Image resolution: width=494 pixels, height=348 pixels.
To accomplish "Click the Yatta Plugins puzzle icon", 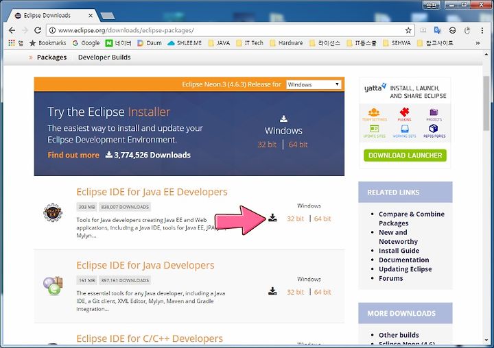I will (x=405, y=114).
